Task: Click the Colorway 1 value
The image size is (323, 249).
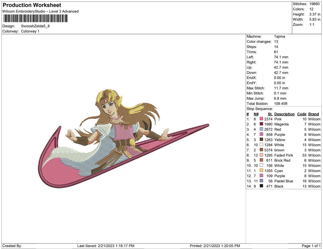Action: pyautogui.click(x=30, y=31)
